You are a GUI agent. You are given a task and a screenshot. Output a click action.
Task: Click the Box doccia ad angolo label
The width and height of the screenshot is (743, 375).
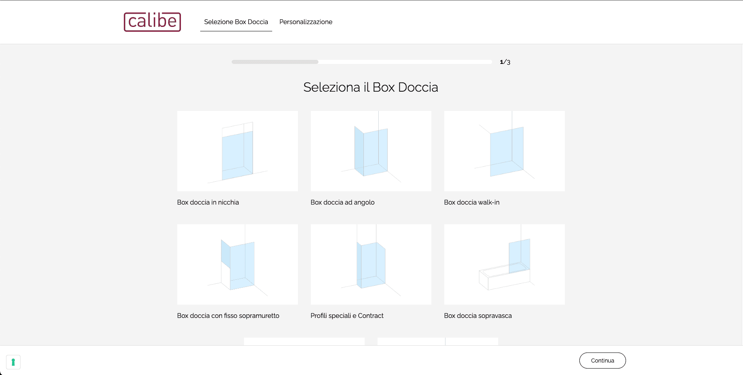point(342,203)
